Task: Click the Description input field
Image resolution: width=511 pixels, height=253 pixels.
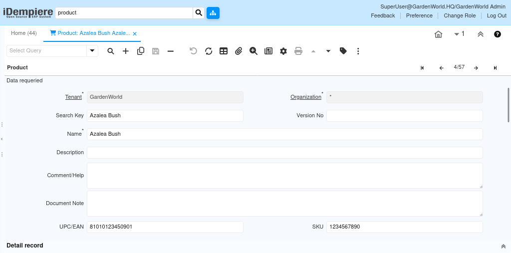Action: pos(284,153)
